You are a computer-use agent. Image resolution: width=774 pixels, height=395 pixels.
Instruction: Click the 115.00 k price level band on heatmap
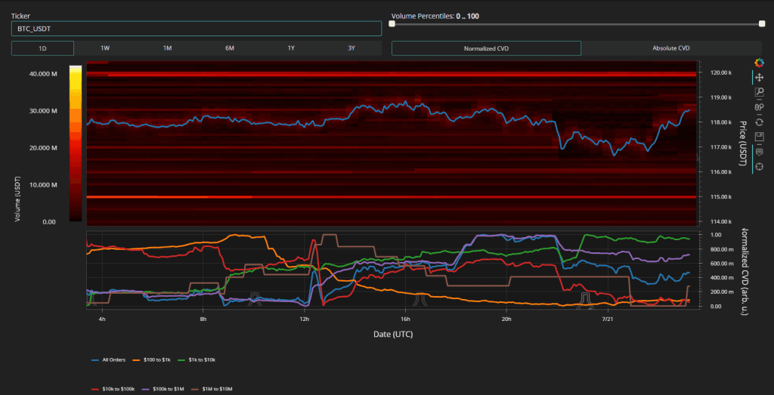[x=392, y=197]
